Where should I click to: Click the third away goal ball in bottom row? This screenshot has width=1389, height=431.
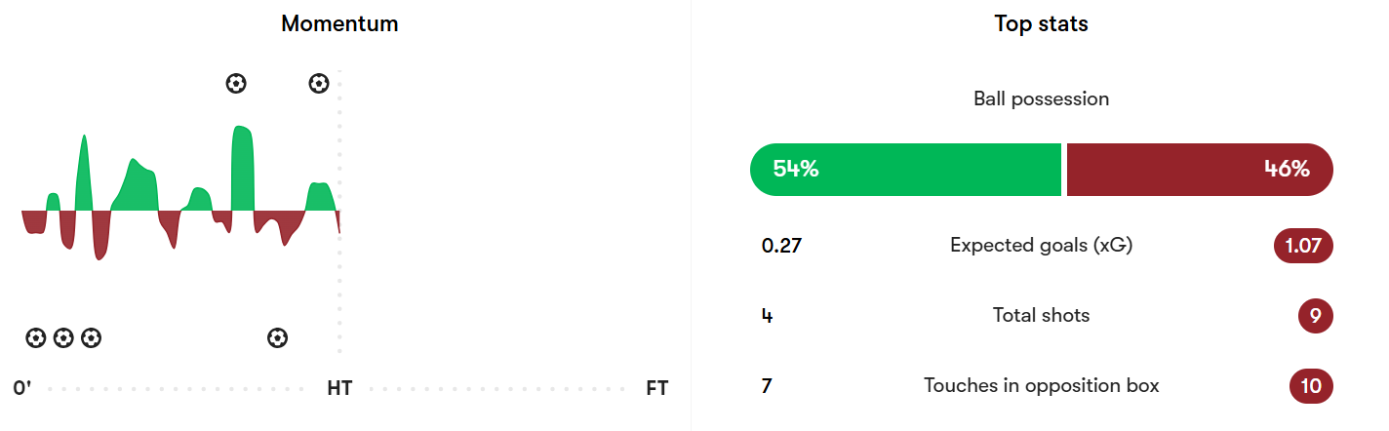tap(91, 338)
